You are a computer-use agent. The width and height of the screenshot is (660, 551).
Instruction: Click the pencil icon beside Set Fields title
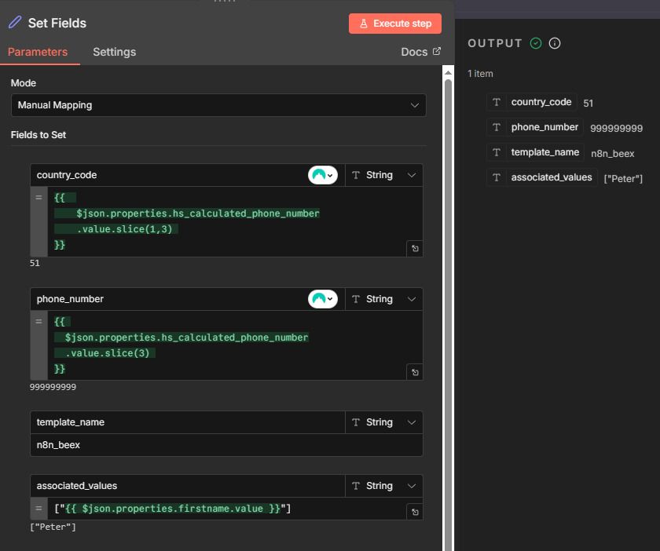[x=15, y=23]
